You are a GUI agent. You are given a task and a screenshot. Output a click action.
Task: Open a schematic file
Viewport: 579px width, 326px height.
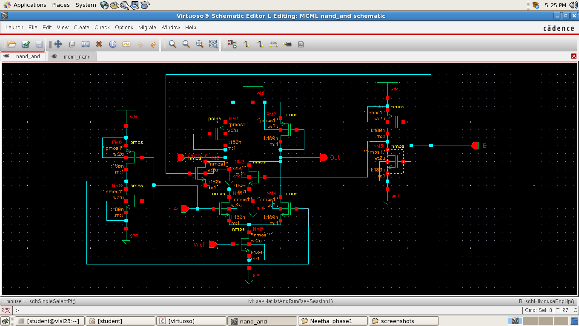tap(11, 44)
